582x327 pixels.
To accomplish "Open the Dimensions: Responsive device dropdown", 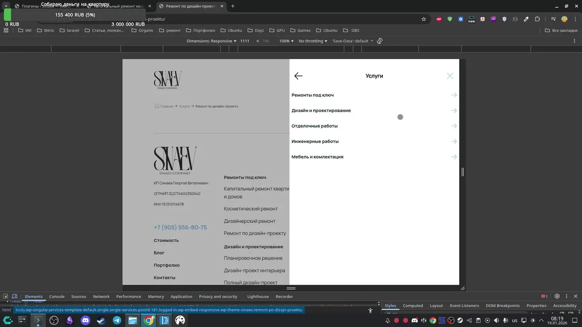I will [x=211, y=41].
